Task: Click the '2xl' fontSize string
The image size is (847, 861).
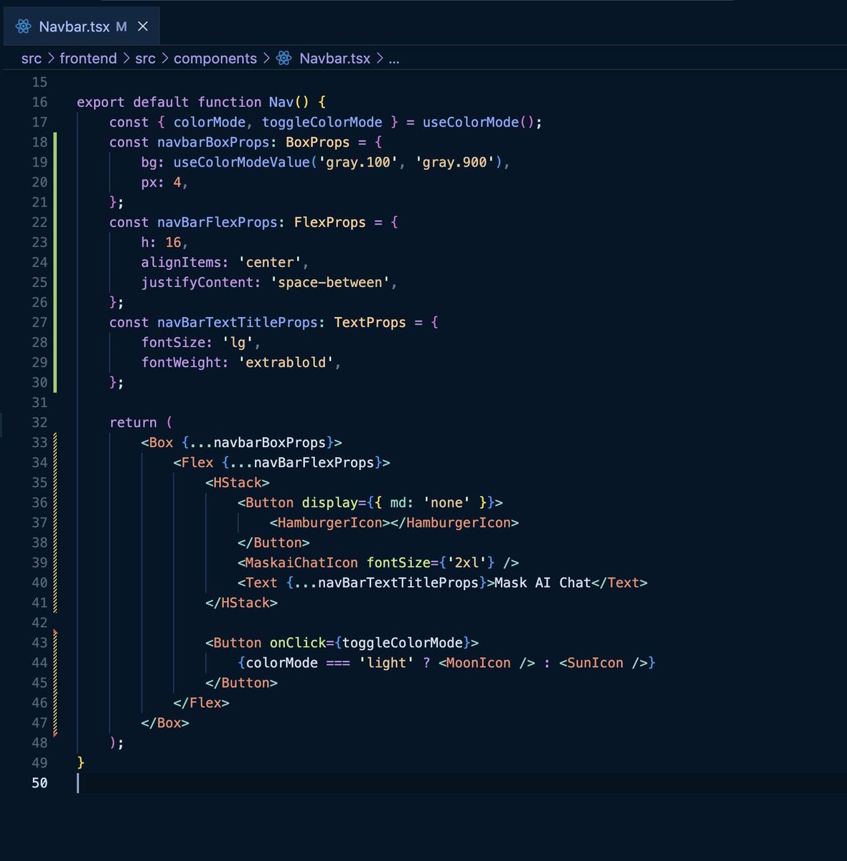Action: pyautogui.click(x=467, y=563)
